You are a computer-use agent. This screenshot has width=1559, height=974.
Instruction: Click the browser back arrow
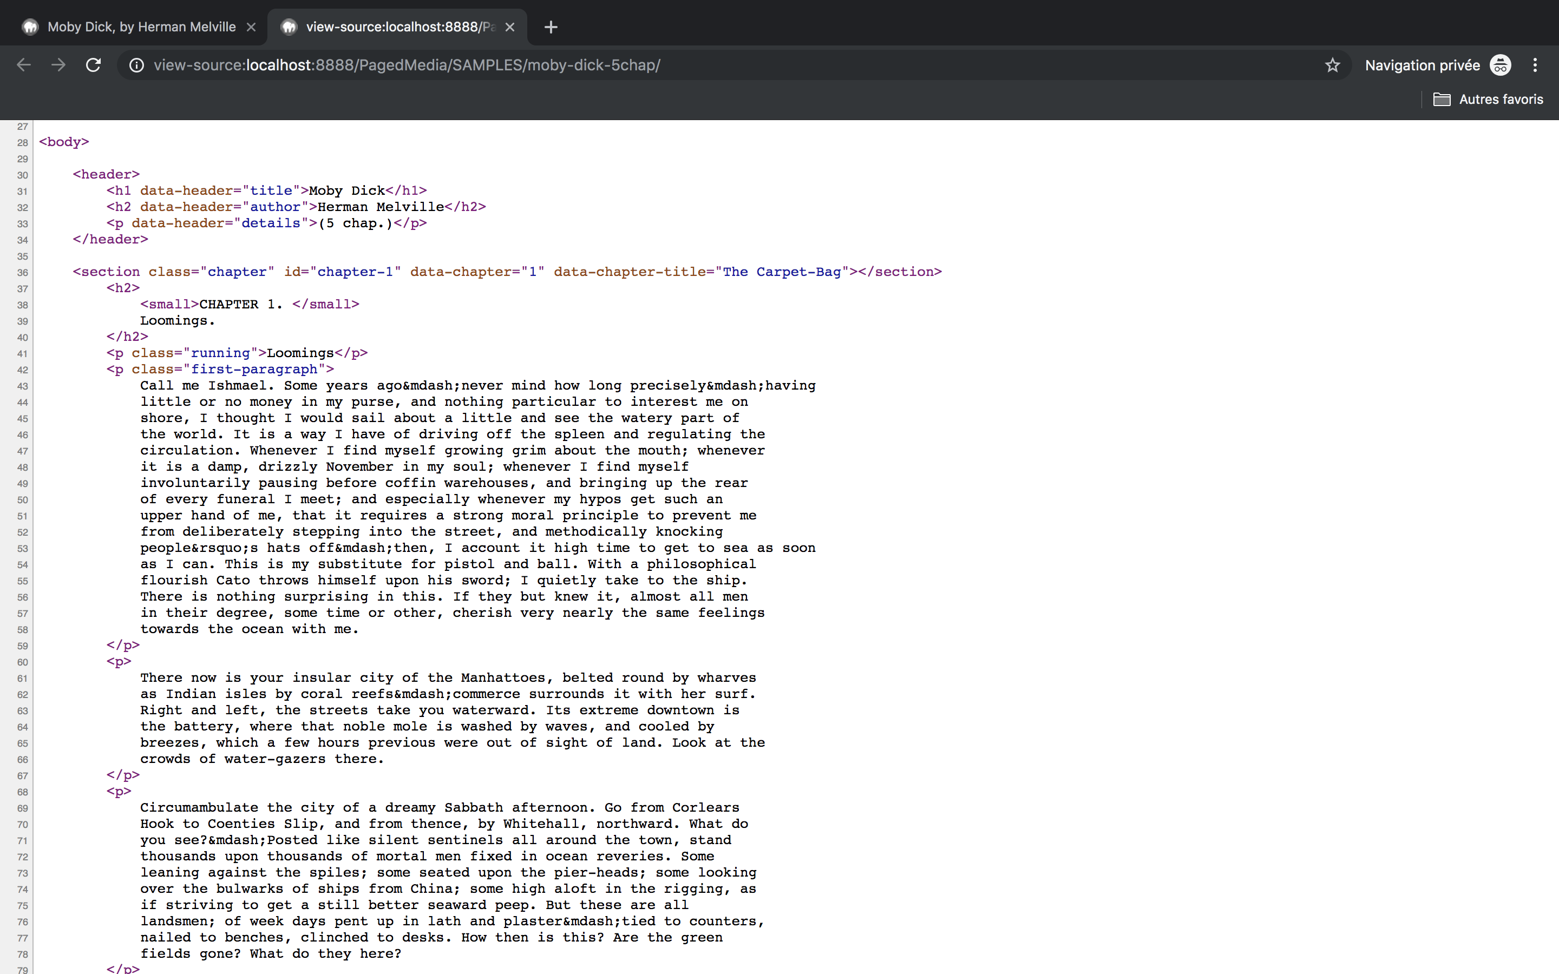pyautogui.click(x=24, y=65)
